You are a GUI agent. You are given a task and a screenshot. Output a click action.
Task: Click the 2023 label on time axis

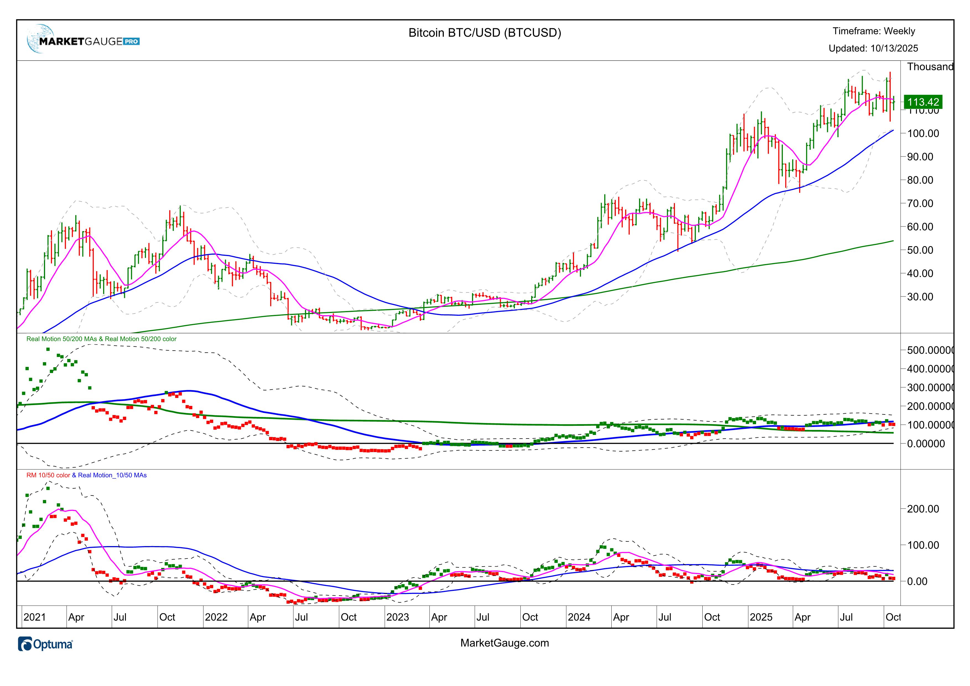point(398,617)
